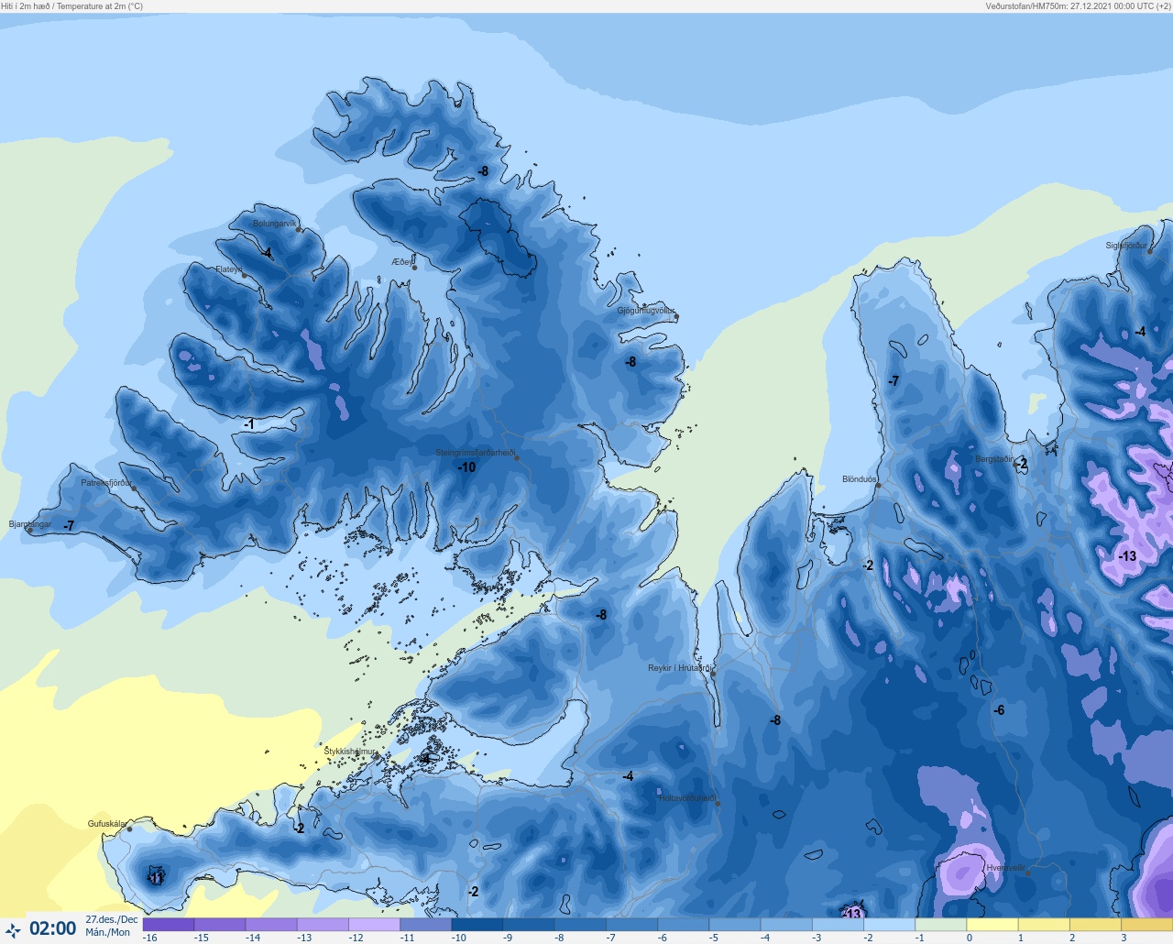Click the -6 reading on the map
Image resolution: width=1173 pixels, height=944 pixels.
pos(999,710)
